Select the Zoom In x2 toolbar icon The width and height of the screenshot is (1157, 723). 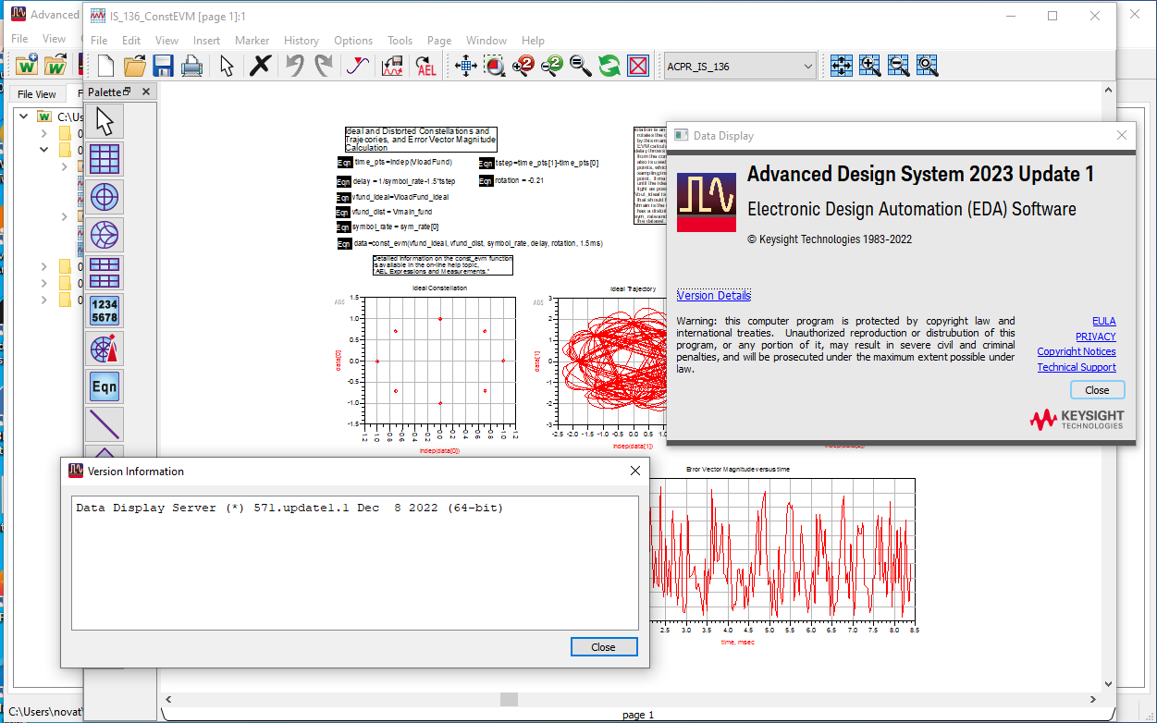coord(523,66)
